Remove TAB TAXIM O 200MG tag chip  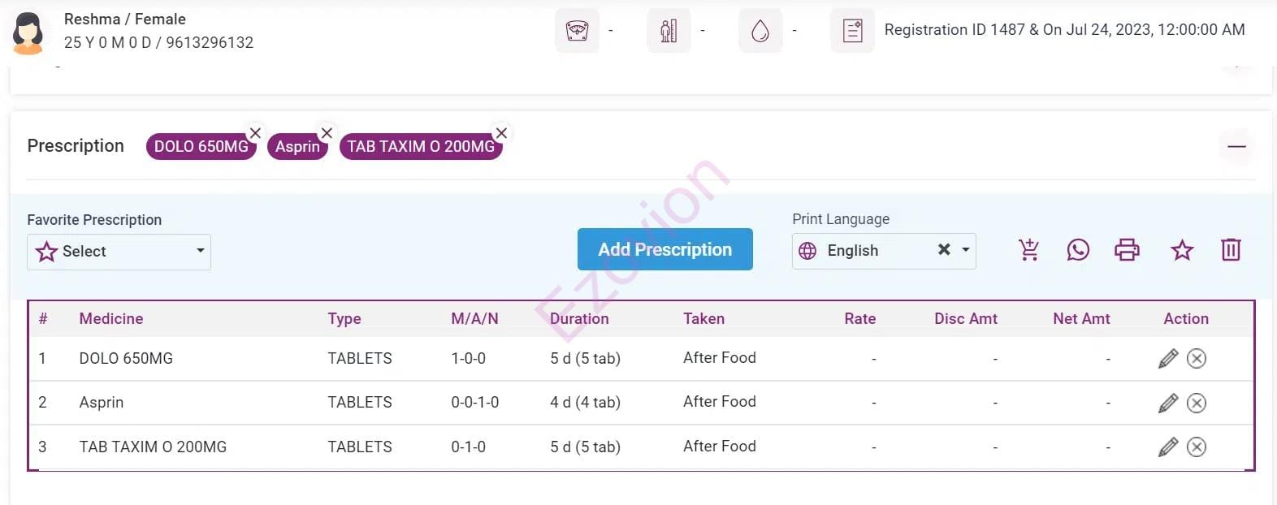[x=501, y=133]
